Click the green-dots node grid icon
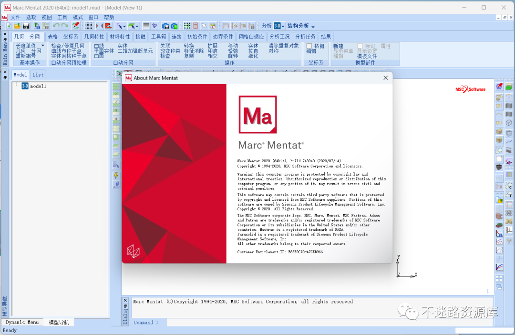The image size is (515, 335). [187, 26]
